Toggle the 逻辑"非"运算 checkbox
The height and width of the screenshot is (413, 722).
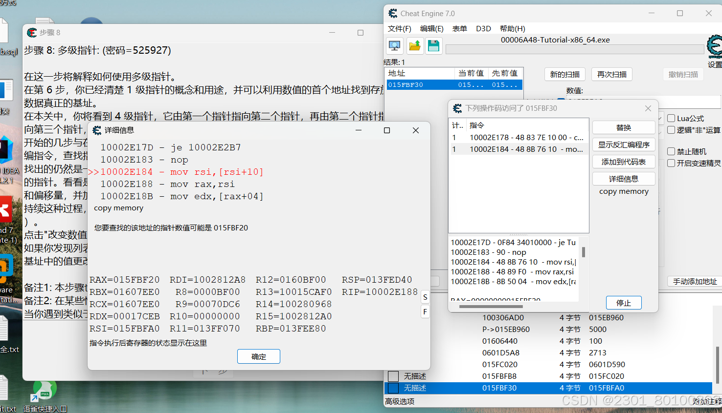click(x=671, y=130)
